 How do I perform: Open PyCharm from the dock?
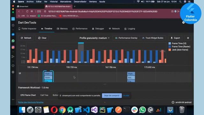(102, 110)
